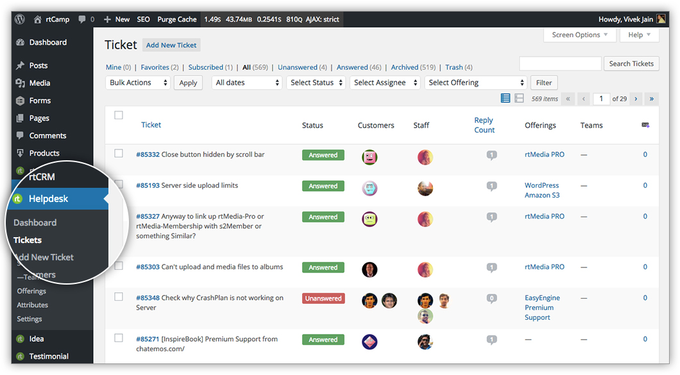Click the Add New Ticket button

tap(171, 45)
